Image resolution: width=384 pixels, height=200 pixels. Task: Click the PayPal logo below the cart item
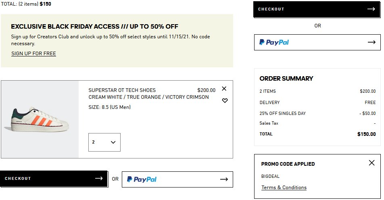(142, 179)
